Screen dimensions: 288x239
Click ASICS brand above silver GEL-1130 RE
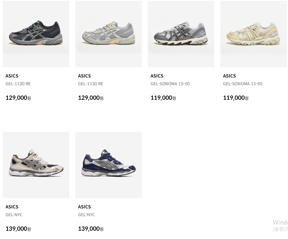click(x=84, y=76)
